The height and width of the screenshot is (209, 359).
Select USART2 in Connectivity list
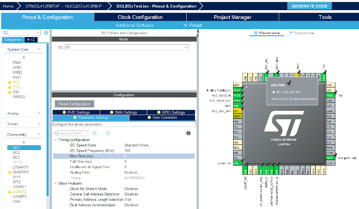tap(19, 192)
